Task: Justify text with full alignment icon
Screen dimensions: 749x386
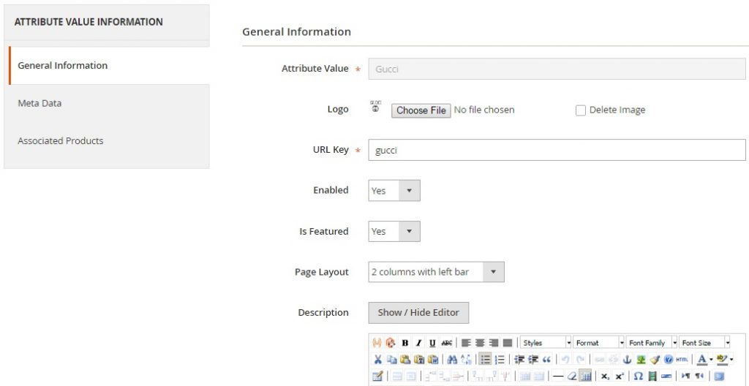Action: [508, 343]
